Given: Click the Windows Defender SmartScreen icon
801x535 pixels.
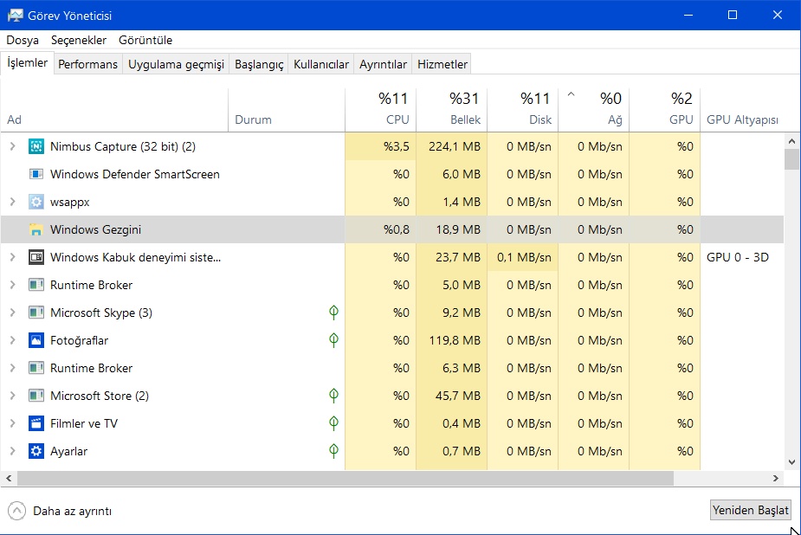Looking at the screenshot, I should pyautogui.click(x=36, y=174).
